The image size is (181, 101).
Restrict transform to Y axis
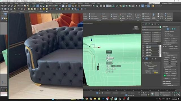pyautogui.click(x=139, y=6)
